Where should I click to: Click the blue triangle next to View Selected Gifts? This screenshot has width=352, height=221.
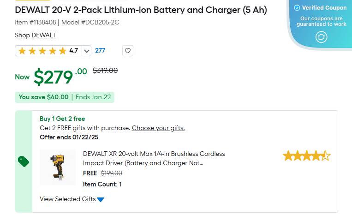[101, 199]
